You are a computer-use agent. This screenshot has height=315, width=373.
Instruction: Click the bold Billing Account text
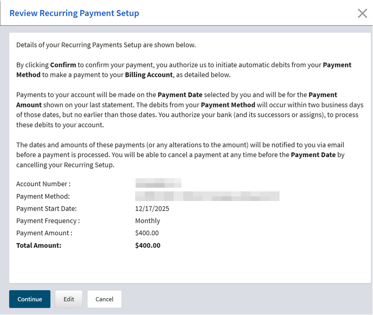click(149, 75)
